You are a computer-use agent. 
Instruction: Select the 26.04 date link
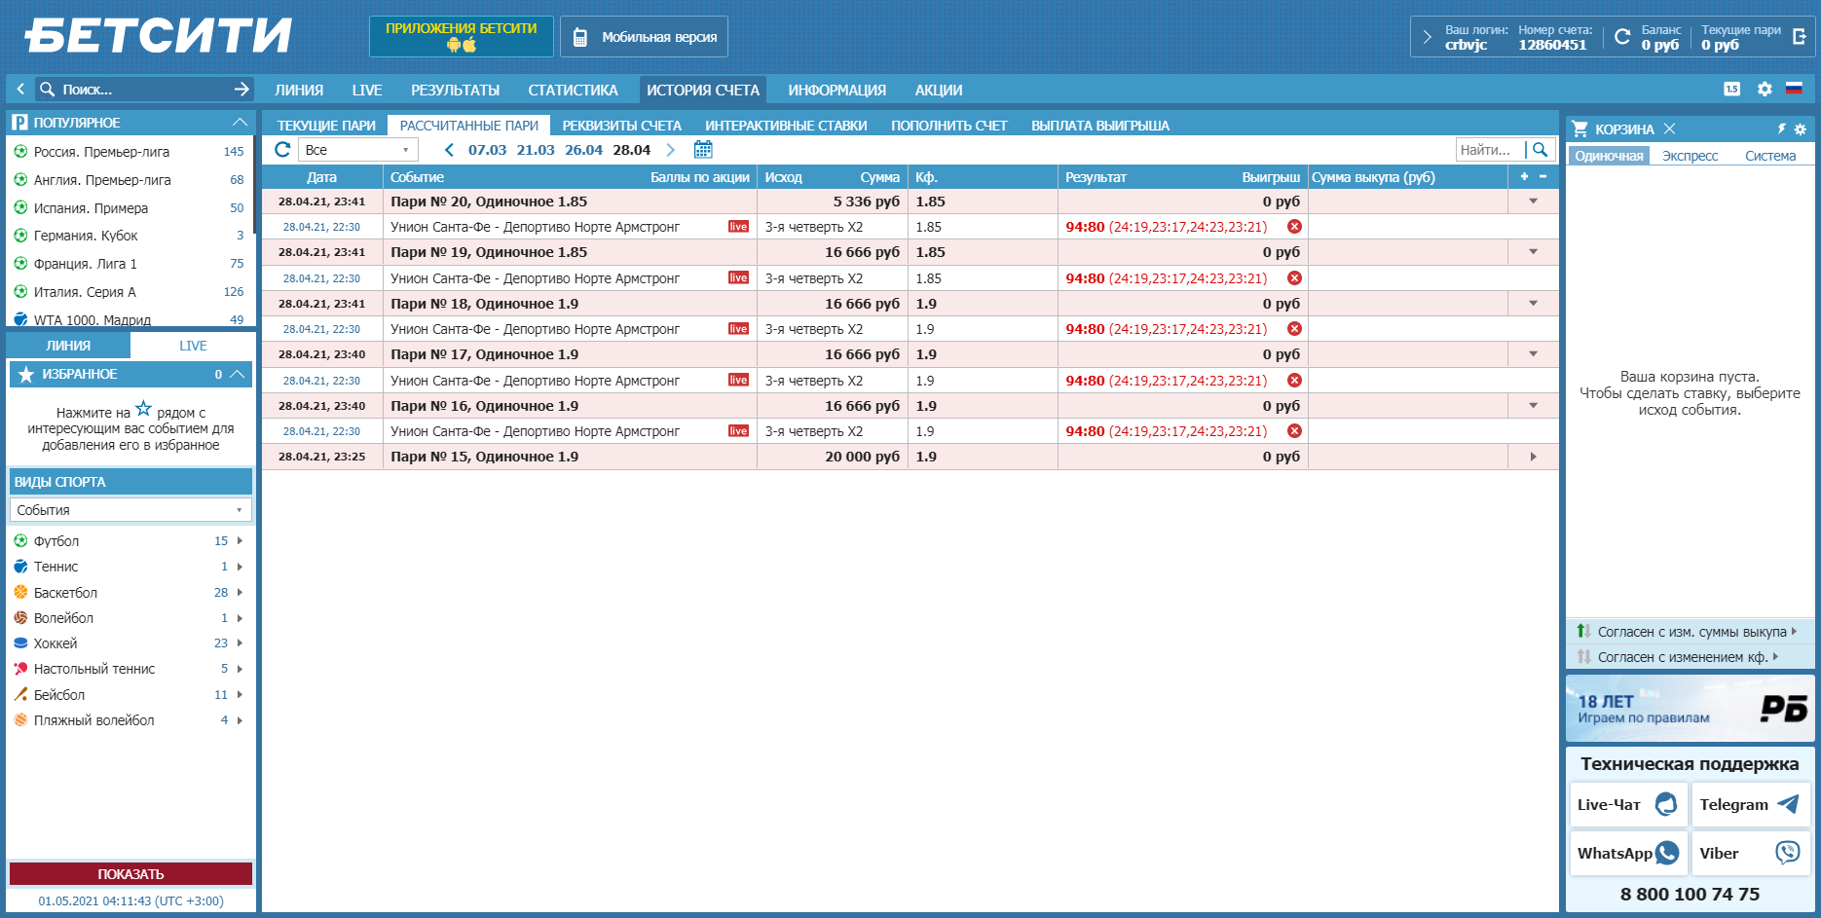coord(583,150)
